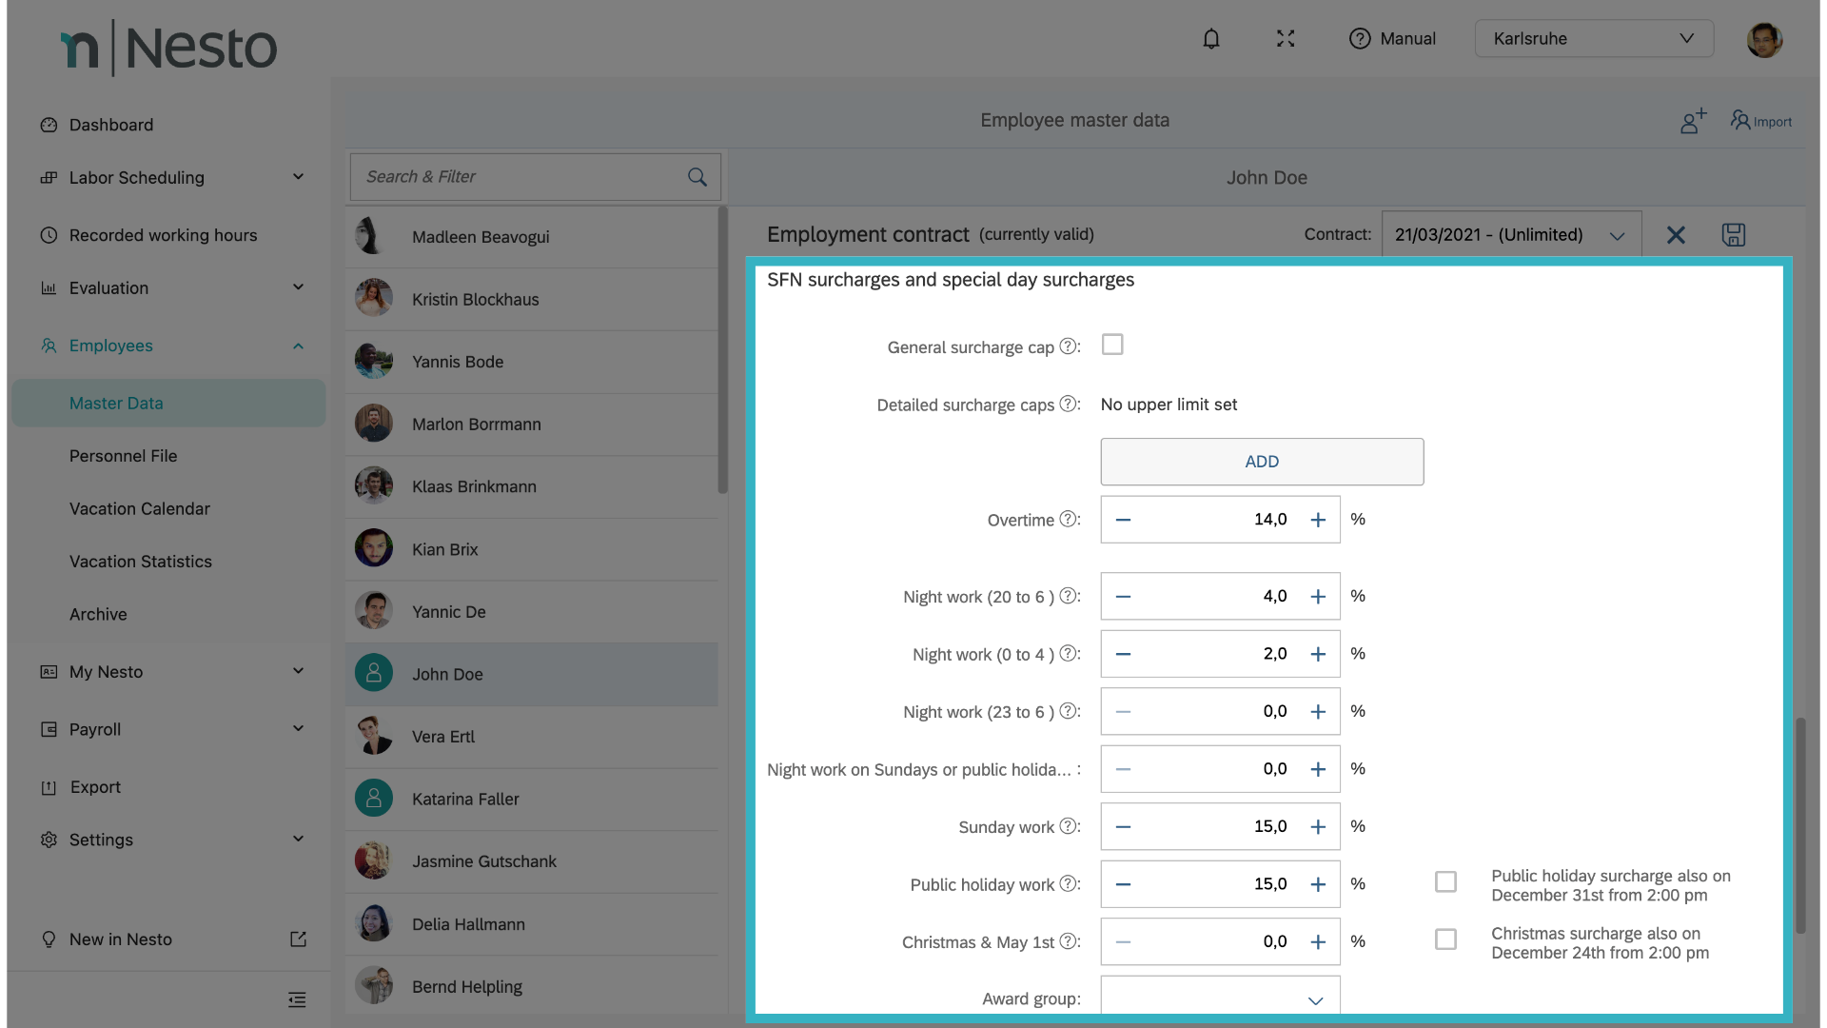Viewport: 1827px width, 1028px height.
Task: Click the search magnifier icon
Action: click(x=697, y=177)
